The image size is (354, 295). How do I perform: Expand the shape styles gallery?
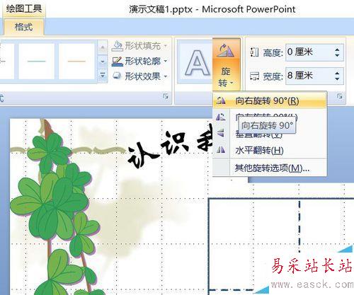pyautogui.click(x=103, y=76)
